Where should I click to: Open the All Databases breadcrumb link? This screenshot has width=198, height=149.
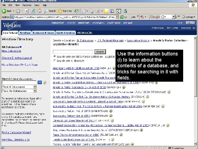85,41
